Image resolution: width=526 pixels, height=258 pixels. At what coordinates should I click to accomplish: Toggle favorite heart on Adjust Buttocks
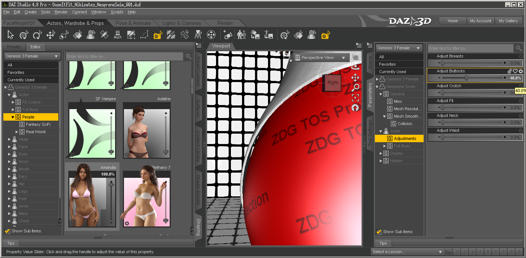pos(515,71)
